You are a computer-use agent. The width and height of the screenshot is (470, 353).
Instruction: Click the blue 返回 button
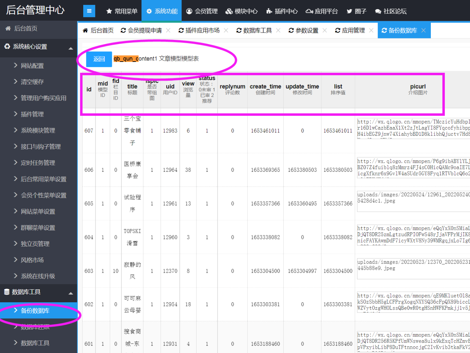click(x=99, y=59)
